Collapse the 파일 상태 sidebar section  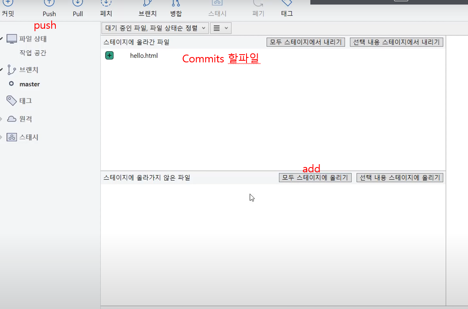tap(2, 39)
